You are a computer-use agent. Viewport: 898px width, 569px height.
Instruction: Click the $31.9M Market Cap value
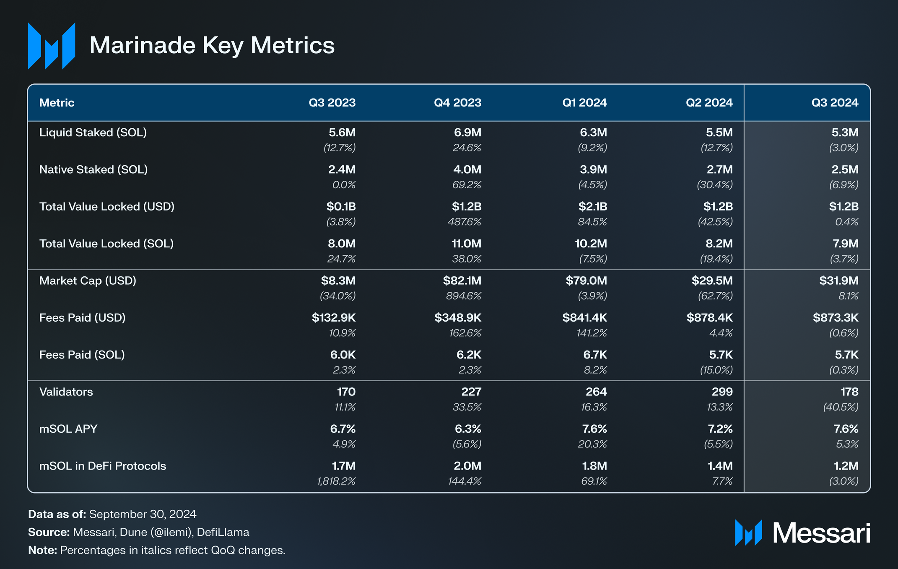tap(838, 281)
